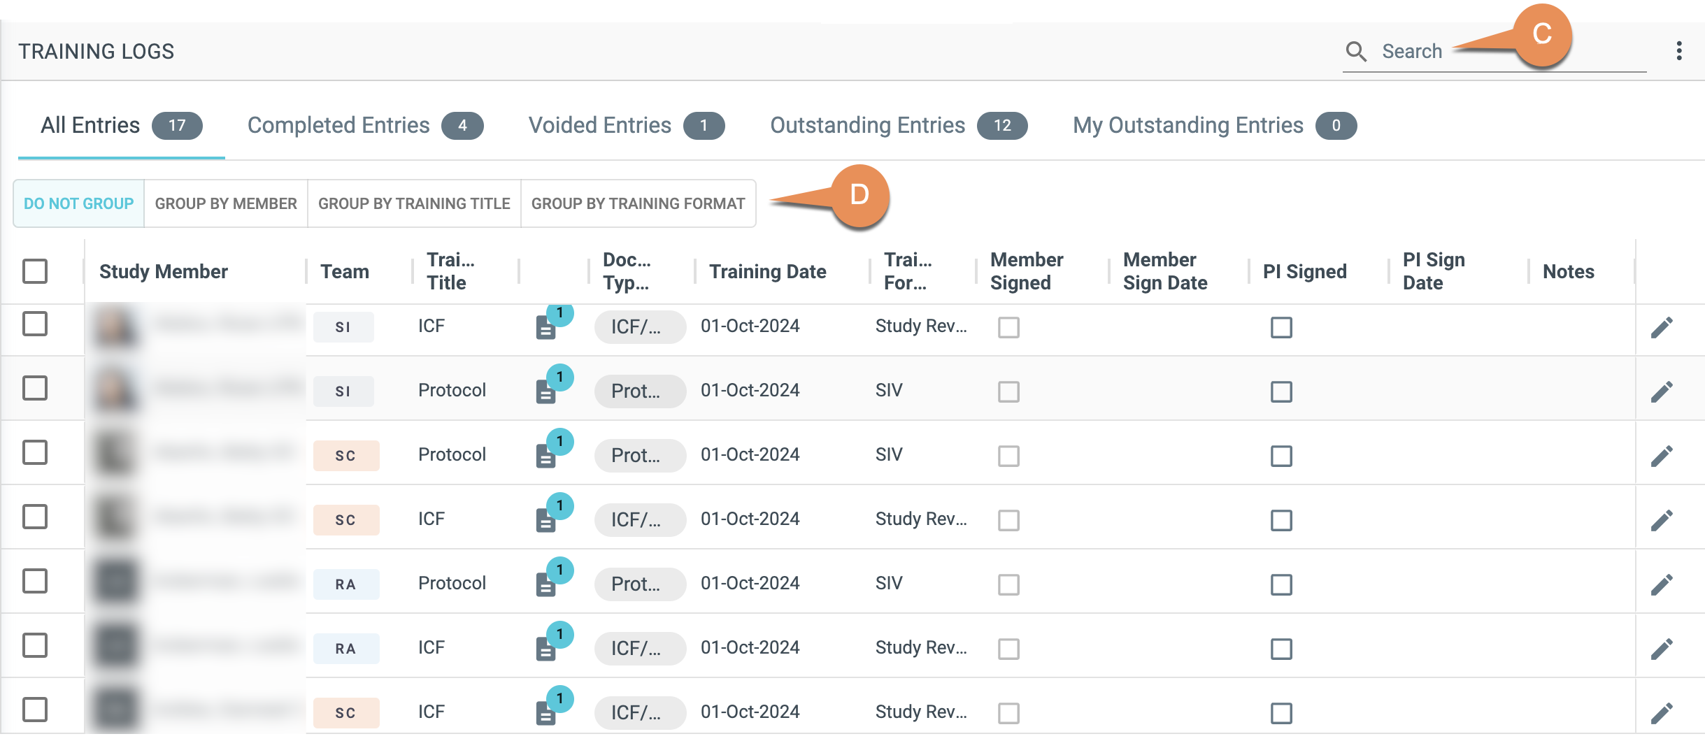View attached document for RA ICF row
Image resolution: width=1705 pixels, height=748 pixels.
tap(546, 649)
